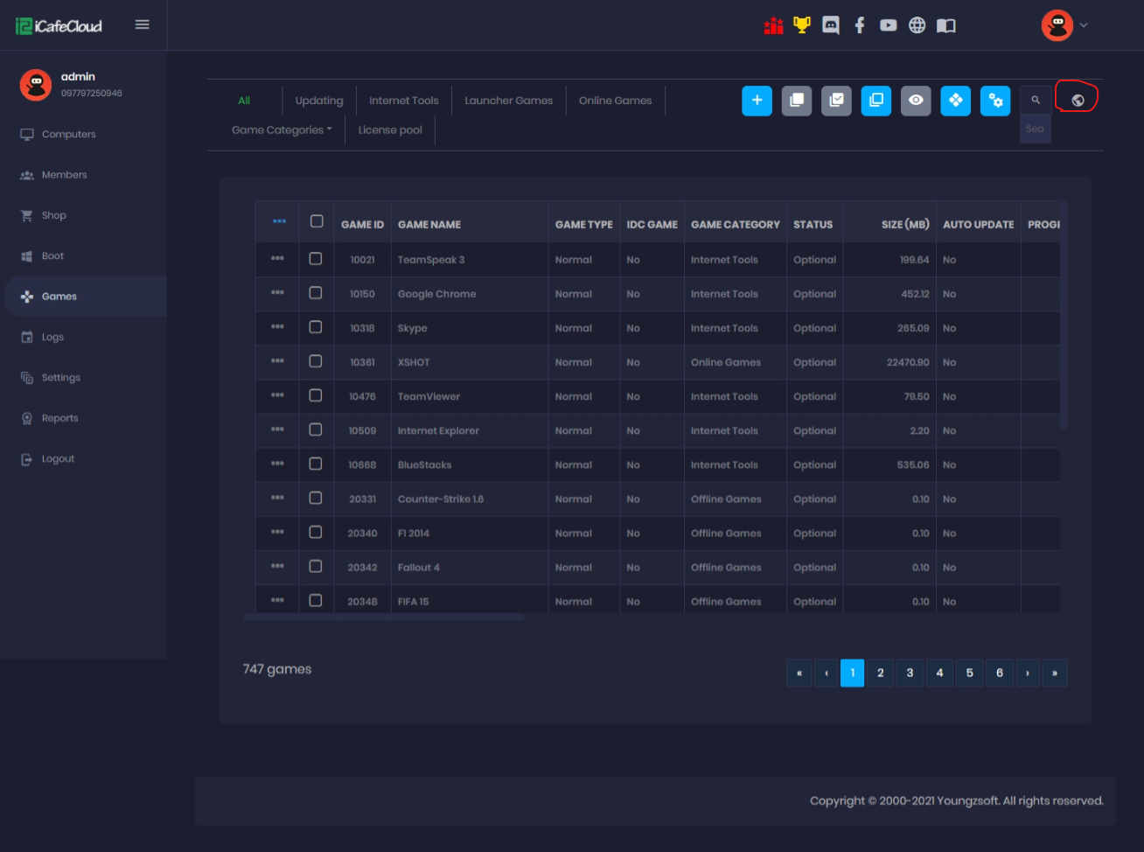This screenshot has height=852, width=1144.
Task: Switch to the Online Games tab
Action: click(x=615, y=101)
